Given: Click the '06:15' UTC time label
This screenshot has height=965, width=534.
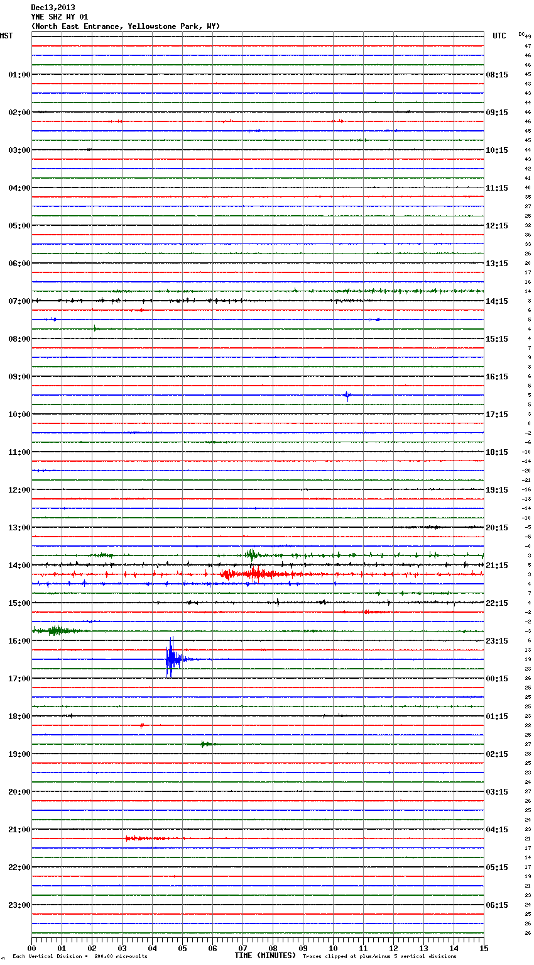Looking at the screenshot, I should (x=497, y=905).
